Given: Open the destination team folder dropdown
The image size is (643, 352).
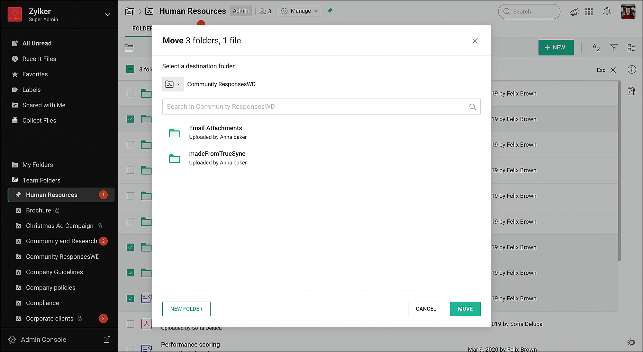Looking at the screenshot, I should pyautogui.click(x=173, y=84).
